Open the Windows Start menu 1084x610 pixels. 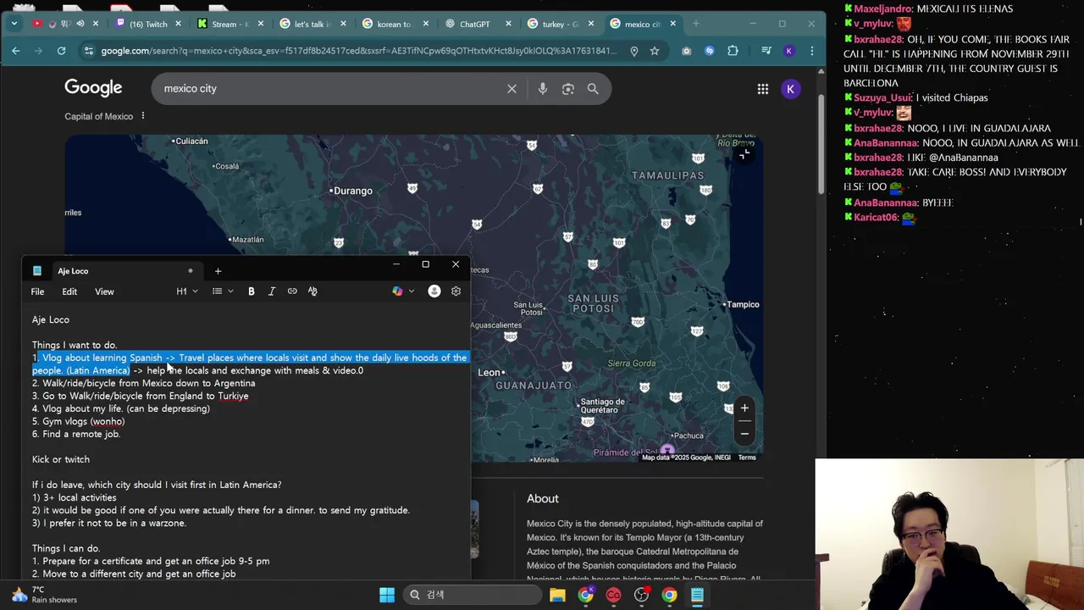click(387, 595)
